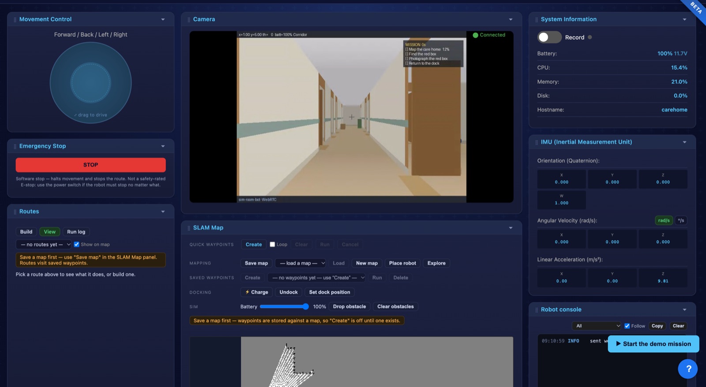Viewport: 706px width, 387px height.
Task: Toggle the Record switch
Action: [x=549, y=37]
